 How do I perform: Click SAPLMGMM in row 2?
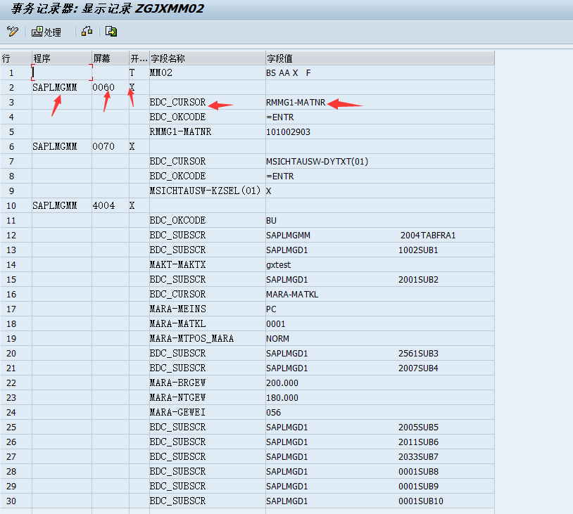[x=55, y=88]
